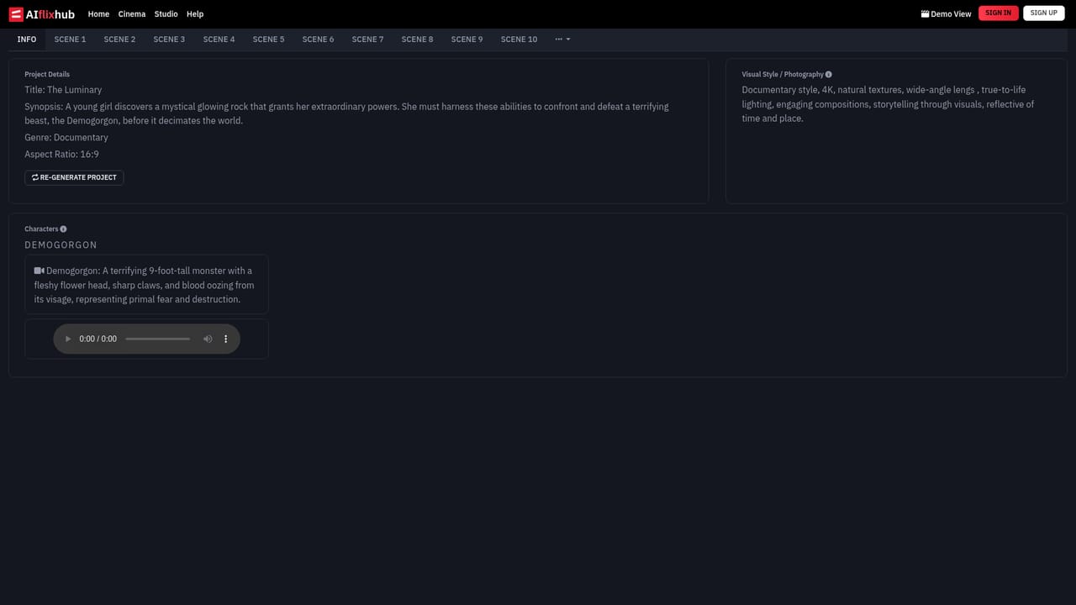Screen dimensions: 1076x605
Task: Open Studio in top navigation
Action: point(166,14)
